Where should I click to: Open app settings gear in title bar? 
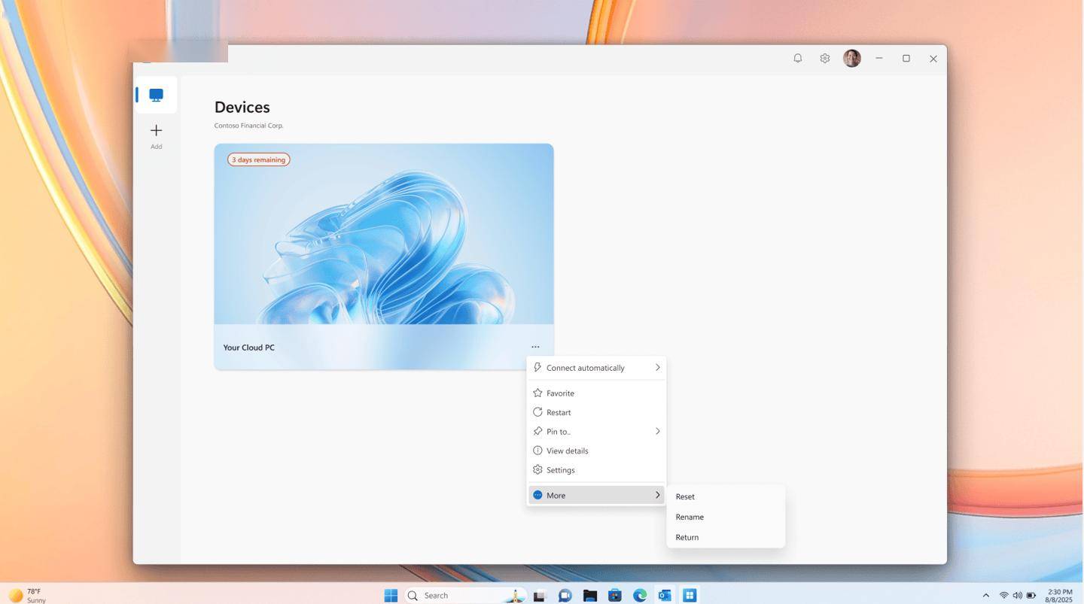[x=825, y=59]
